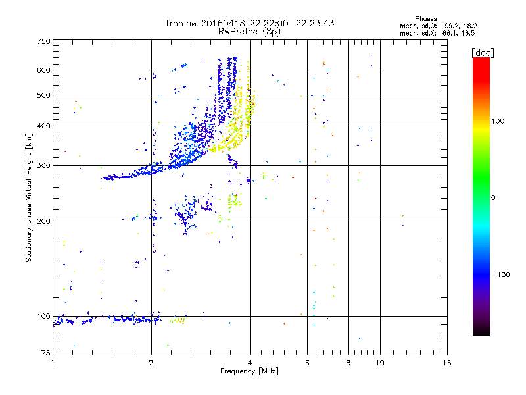This screenshot has height=395, width=526.
Task: Click the x-axis '1' tick label
Action: coord(53,363)
